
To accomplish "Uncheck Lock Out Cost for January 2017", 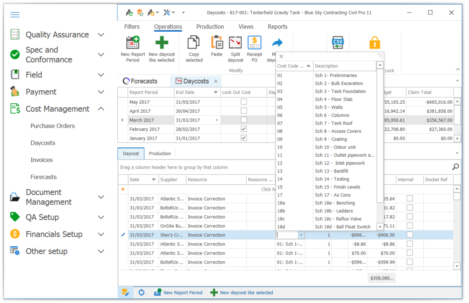I will click(x=244, y=138).
